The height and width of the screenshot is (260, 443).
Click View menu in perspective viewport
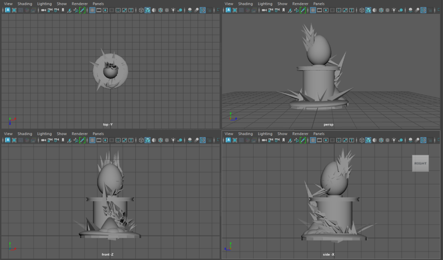pos(229,4)
